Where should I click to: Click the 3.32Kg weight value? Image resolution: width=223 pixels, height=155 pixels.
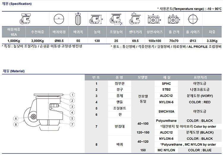(x=212, y=41)
